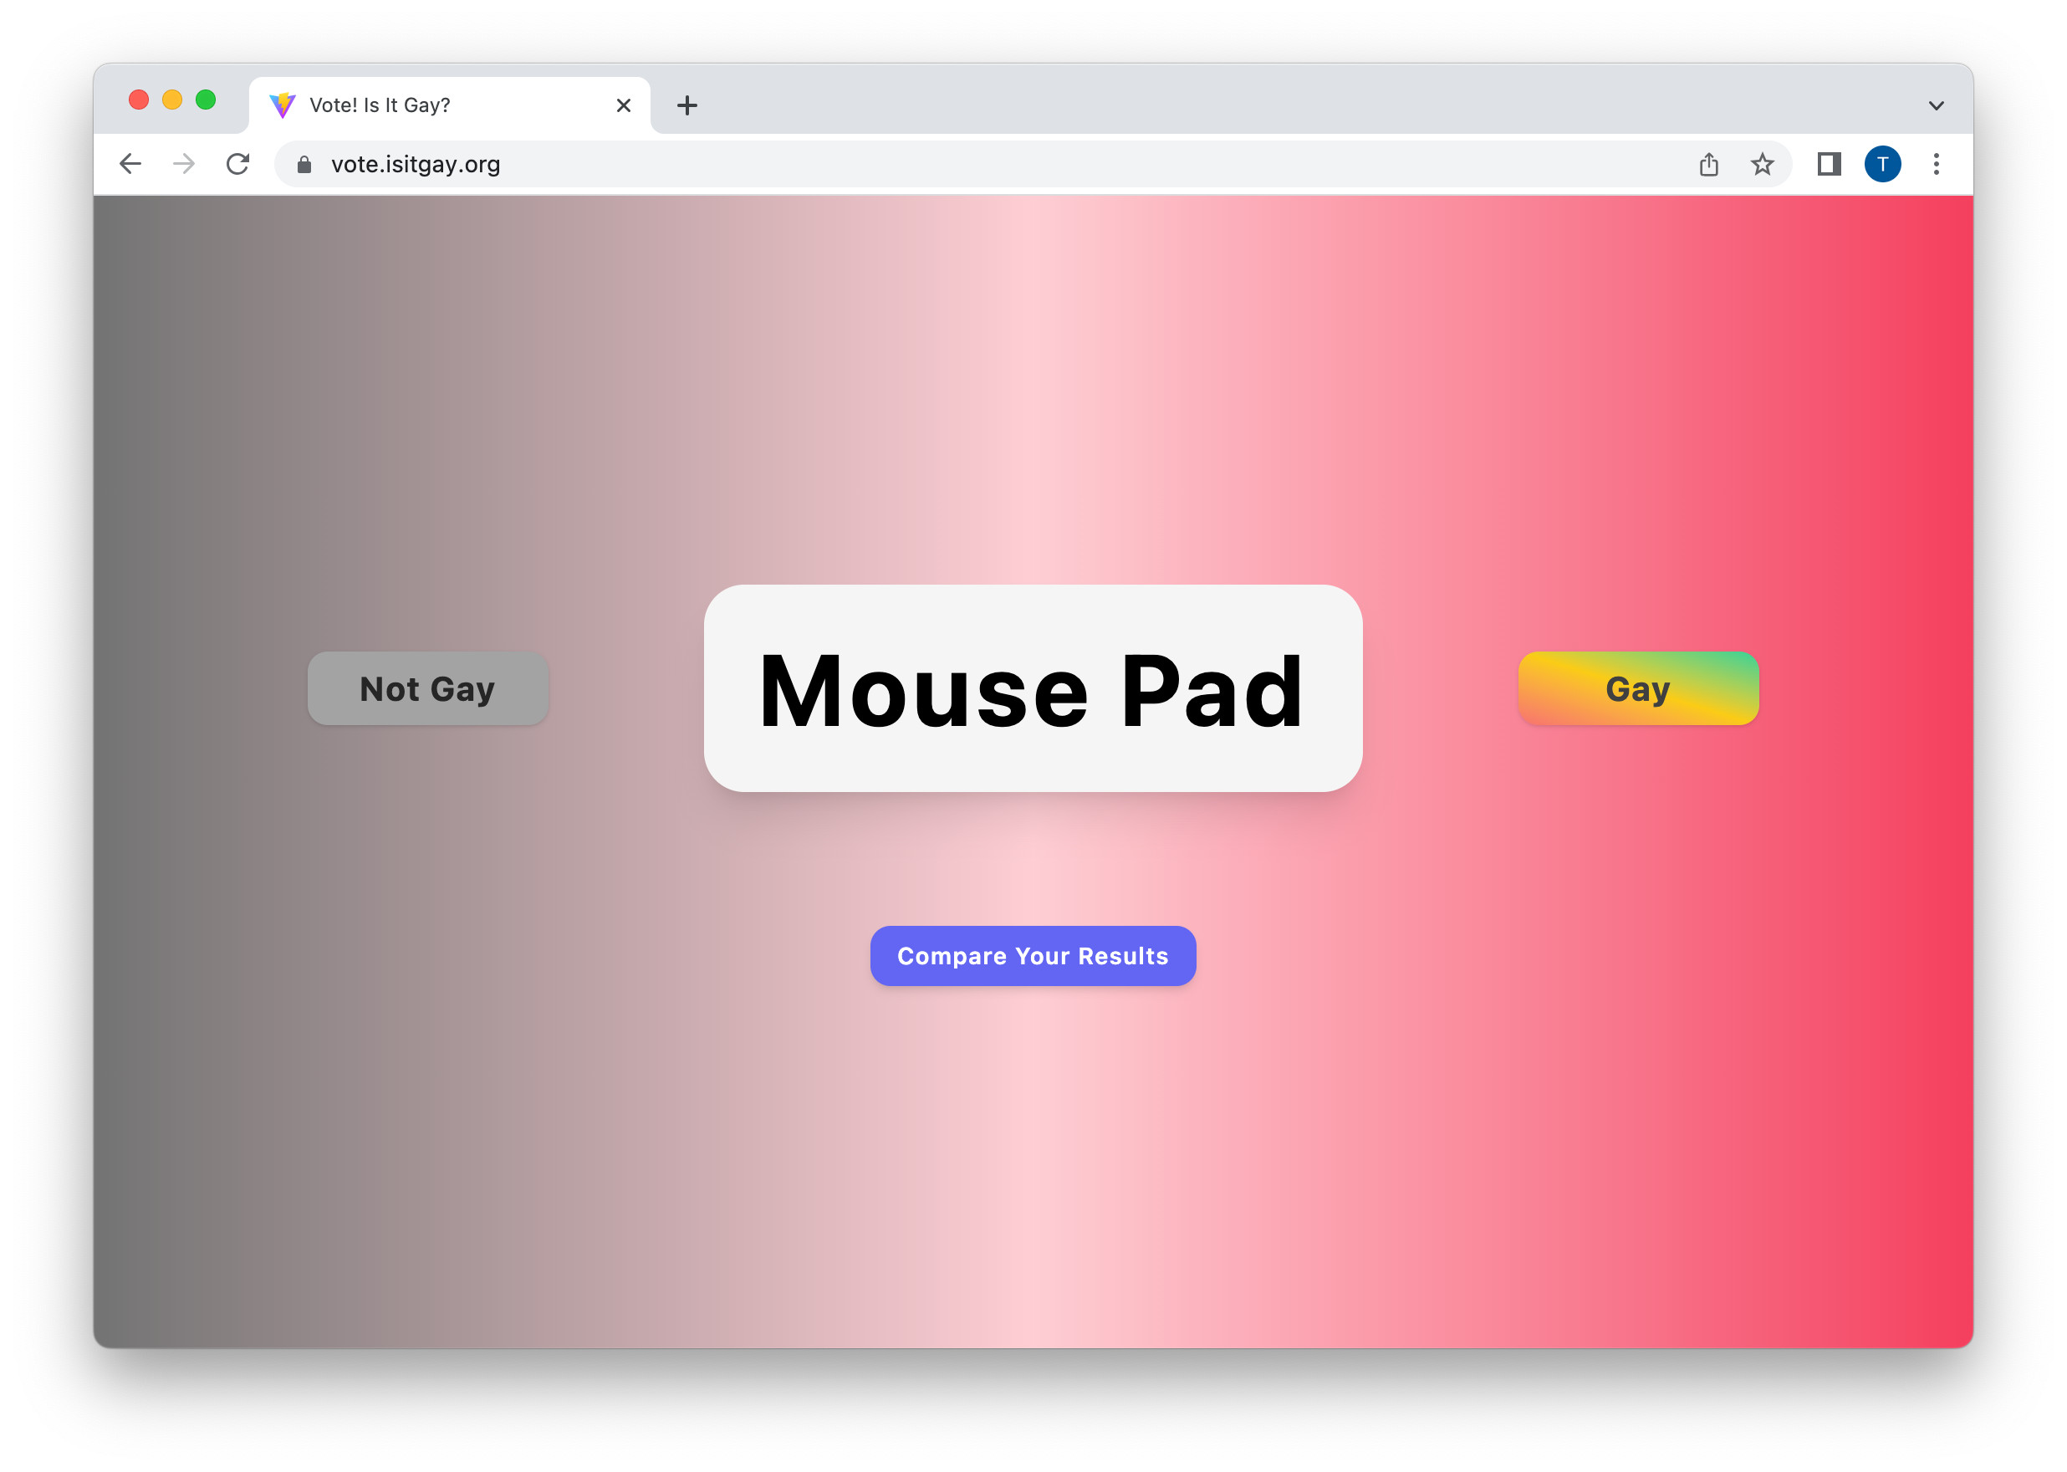2067x1472 pixels.
Task: Click the 'Mouse Pad' card
Action: (x=1033, y=689)
